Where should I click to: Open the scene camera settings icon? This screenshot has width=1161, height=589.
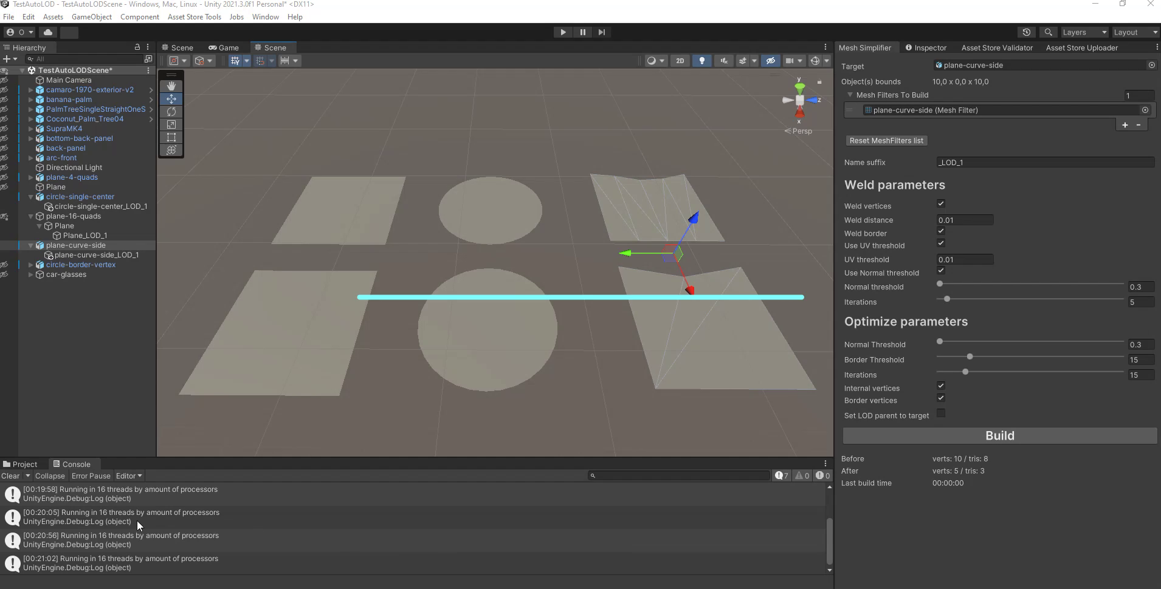pyautogui.click(x=790, y=61)
